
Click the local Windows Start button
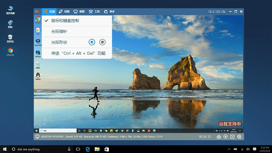coord(5,149)
